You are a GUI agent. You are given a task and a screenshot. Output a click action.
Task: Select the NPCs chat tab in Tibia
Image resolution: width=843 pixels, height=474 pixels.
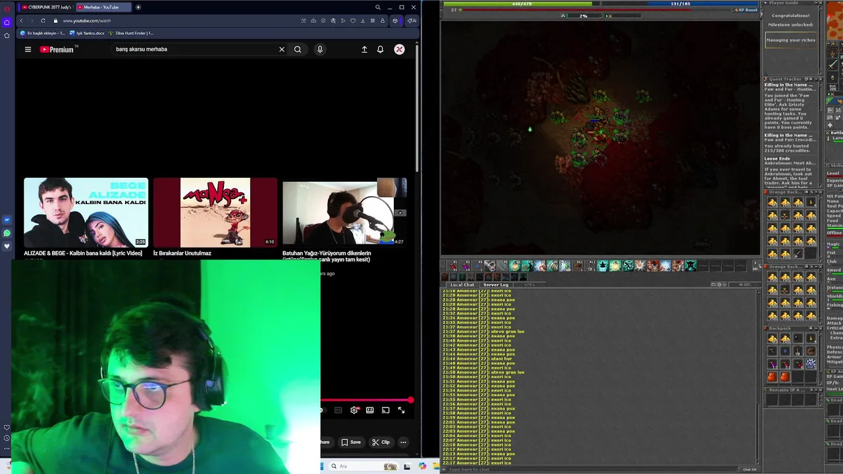(529, 284)
